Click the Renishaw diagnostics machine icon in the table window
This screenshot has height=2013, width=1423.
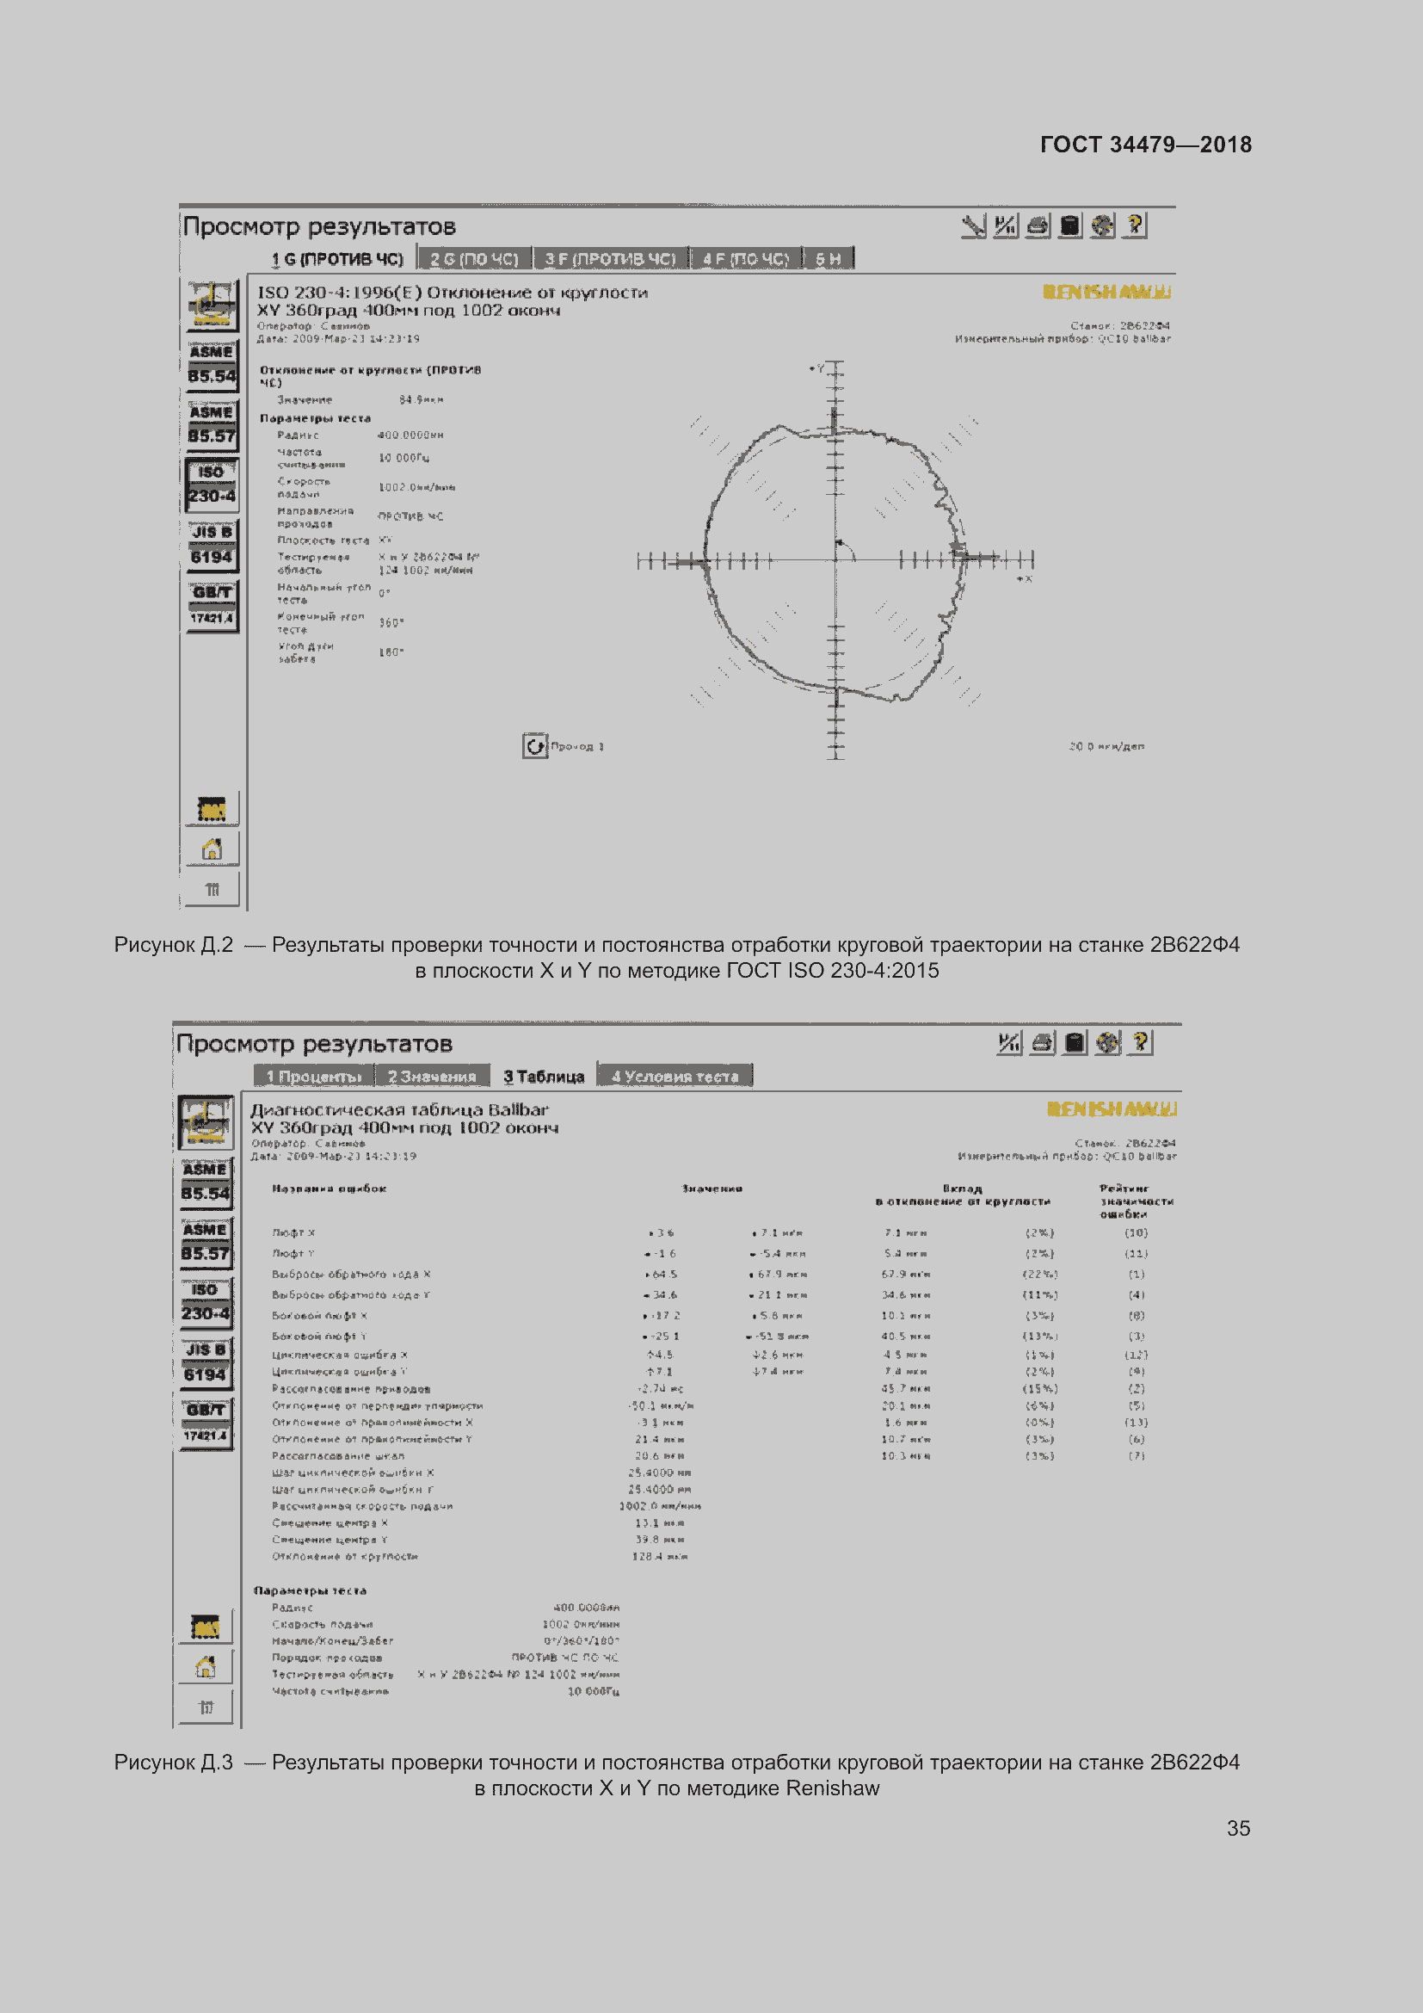pos(205,1121)
